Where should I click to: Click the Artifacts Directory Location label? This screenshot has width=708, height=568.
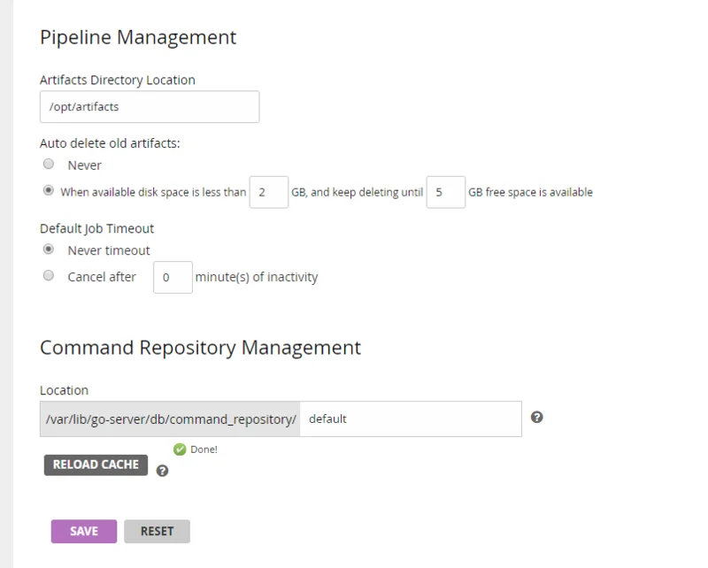click(x=118, y=80)
